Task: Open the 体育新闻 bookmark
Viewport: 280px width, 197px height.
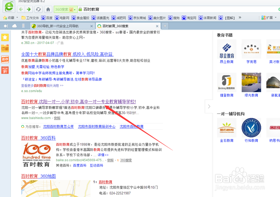Action: click(x=207, y=18)
